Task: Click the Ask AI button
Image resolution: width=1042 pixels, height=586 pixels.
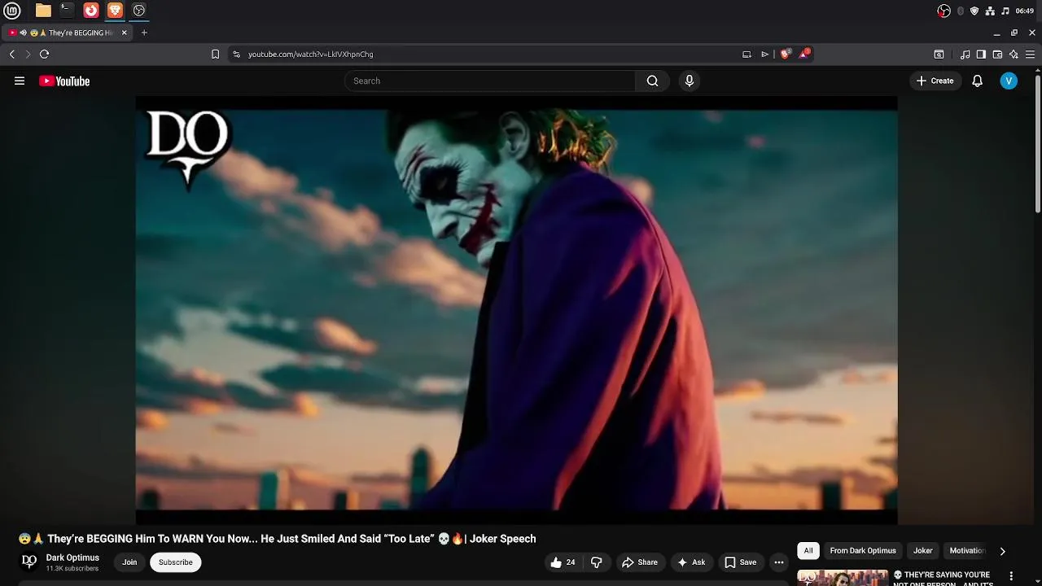Action: (x=691, y=562)
